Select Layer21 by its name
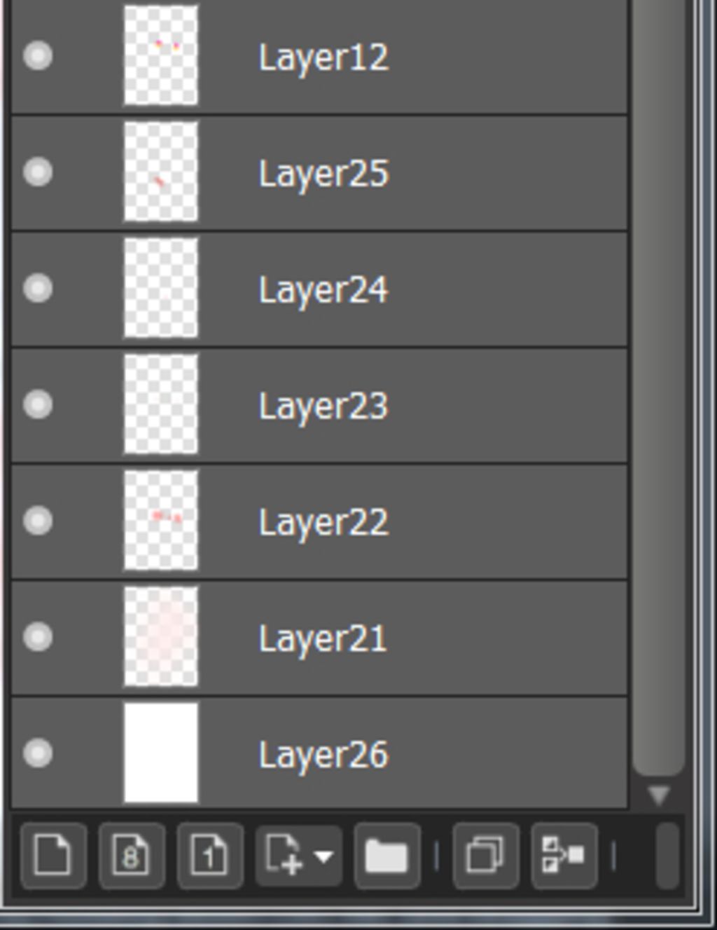The width and height of the screenshot is (717, 930). [x=323, y=638]
